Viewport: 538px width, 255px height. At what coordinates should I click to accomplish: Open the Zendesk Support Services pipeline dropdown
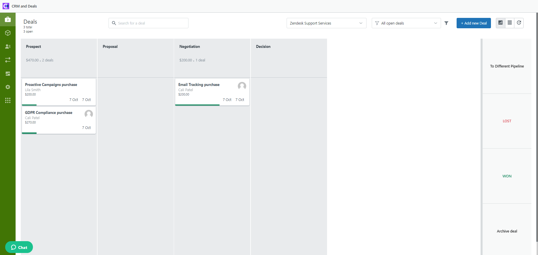[326, 23]
